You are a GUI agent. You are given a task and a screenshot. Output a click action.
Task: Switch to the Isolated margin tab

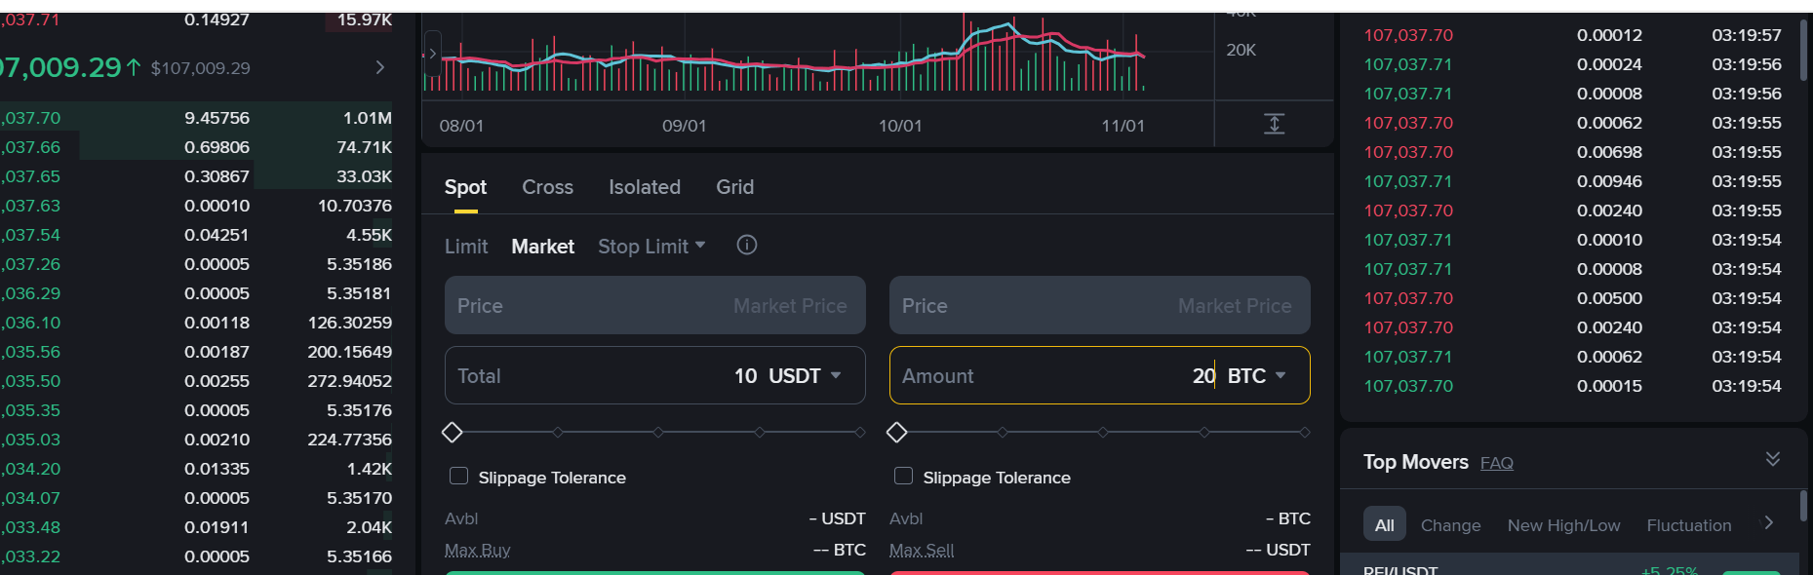(645, 187)
